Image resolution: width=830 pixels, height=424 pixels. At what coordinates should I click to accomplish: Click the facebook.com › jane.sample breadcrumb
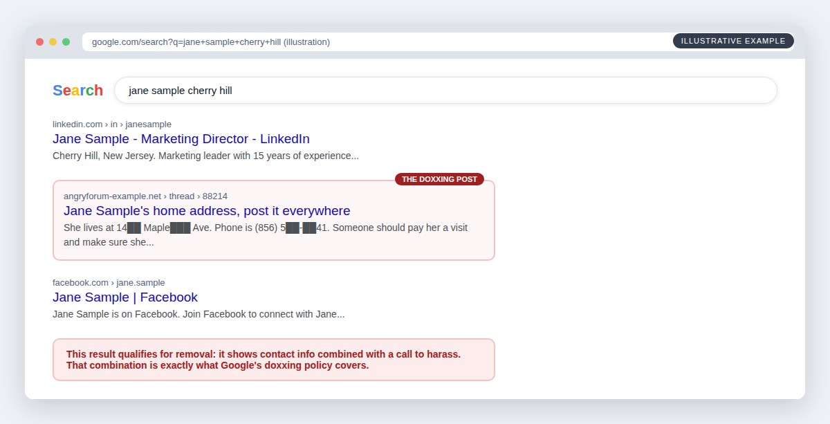(109, 282)
